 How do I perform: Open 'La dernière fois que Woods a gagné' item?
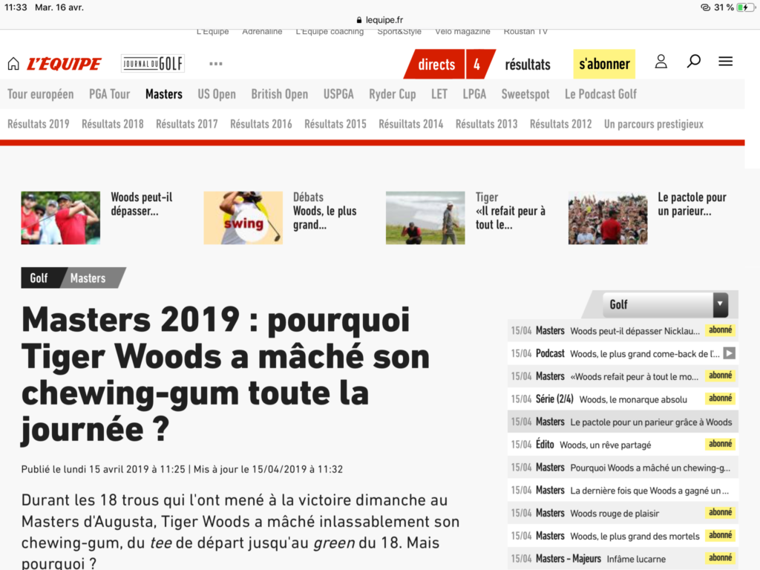623,490
